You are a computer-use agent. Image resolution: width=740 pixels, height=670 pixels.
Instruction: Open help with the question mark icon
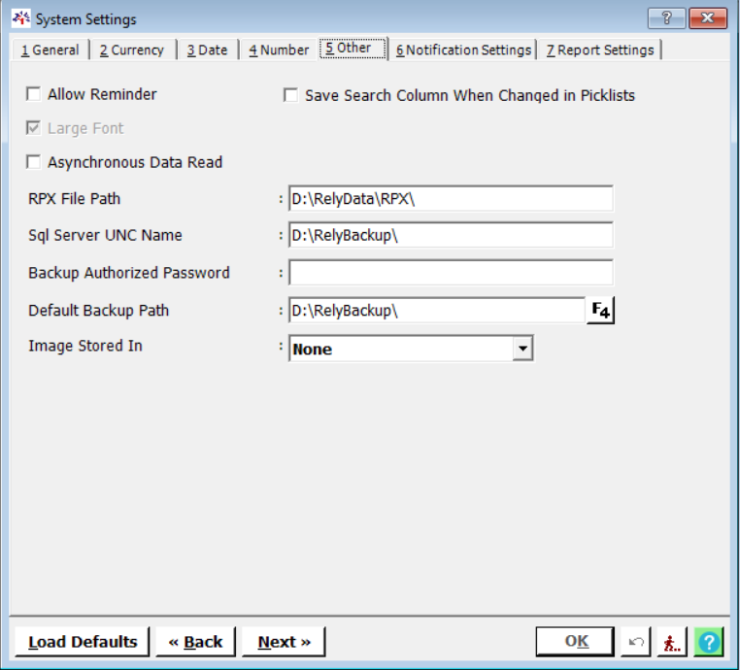click(709, 642)
